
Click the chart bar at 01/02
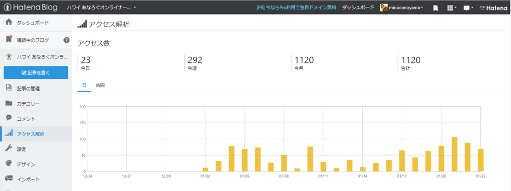(x=205, y=170)
